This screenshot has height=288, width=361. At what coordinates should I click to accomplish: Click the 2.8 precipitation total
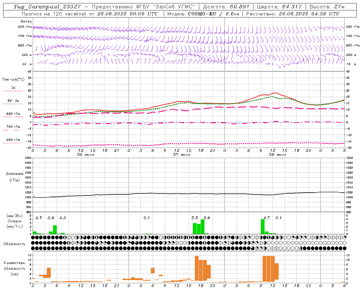click(x=51, y=218)
